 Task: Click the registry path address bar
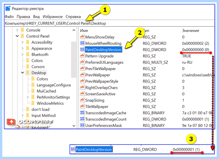coord(109,23)
